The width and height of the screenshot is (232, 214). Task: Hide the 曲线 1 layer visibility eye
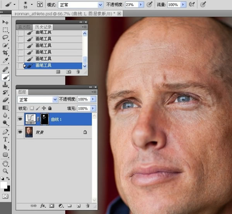coord(19,119)
